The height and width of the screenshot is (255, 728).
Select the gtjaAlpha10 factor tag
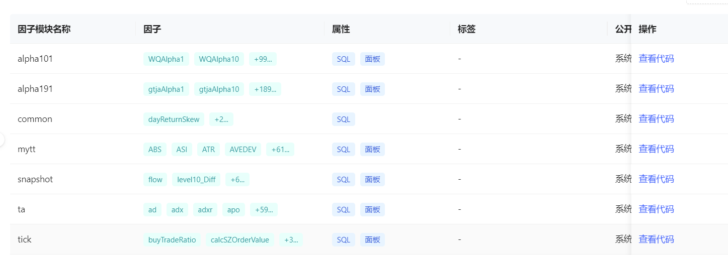(x=219, y=89)
